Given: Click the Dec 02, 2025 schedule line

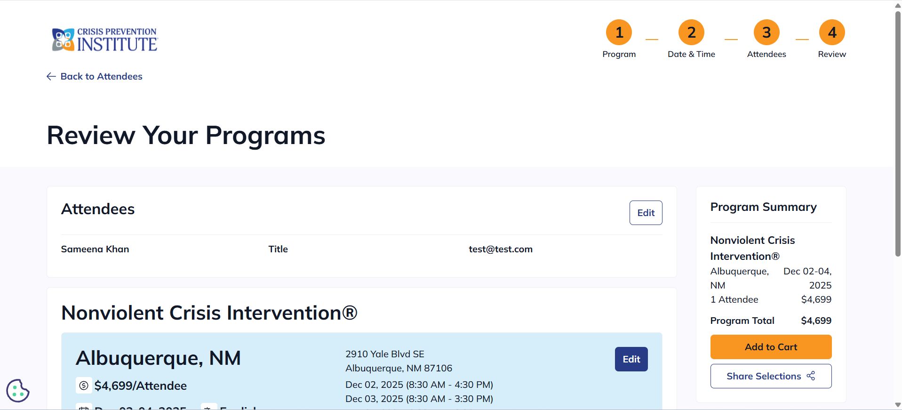Looking at the screenshot, I should coord(419,385).
